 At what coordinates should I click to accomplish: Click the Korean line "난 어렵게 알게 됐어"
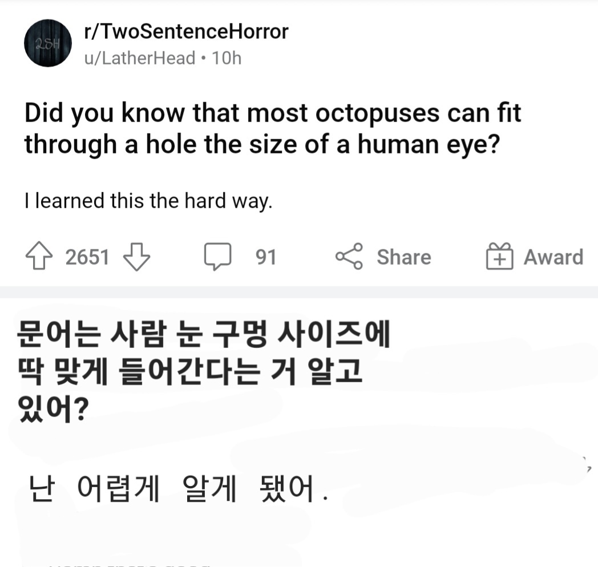coord(178,488)
